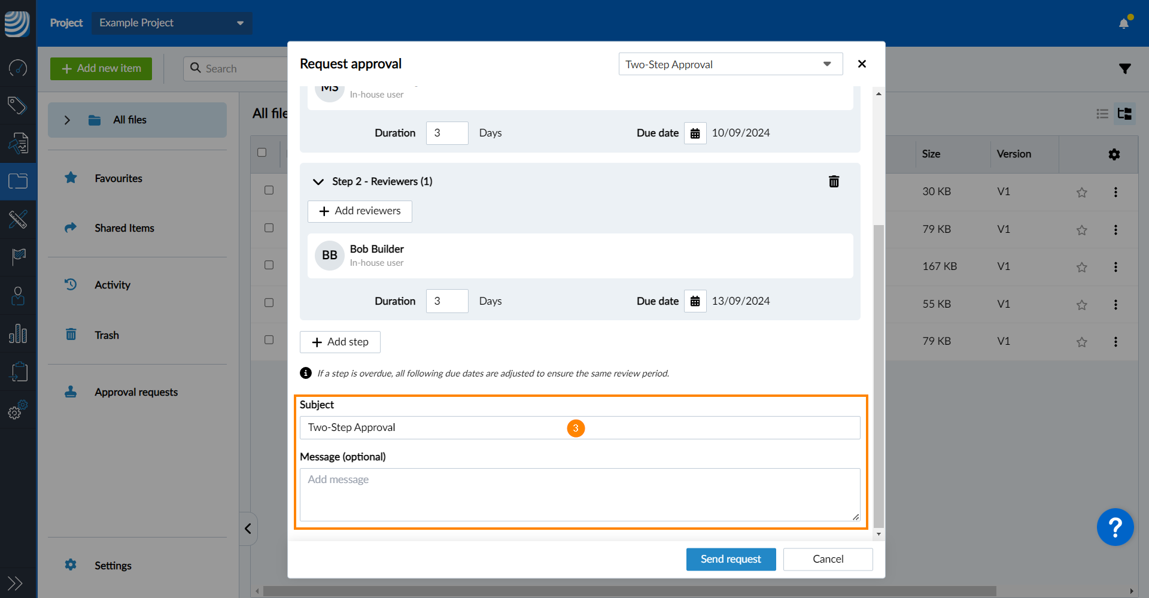Check the first file row checkbox

click(269, 190)
